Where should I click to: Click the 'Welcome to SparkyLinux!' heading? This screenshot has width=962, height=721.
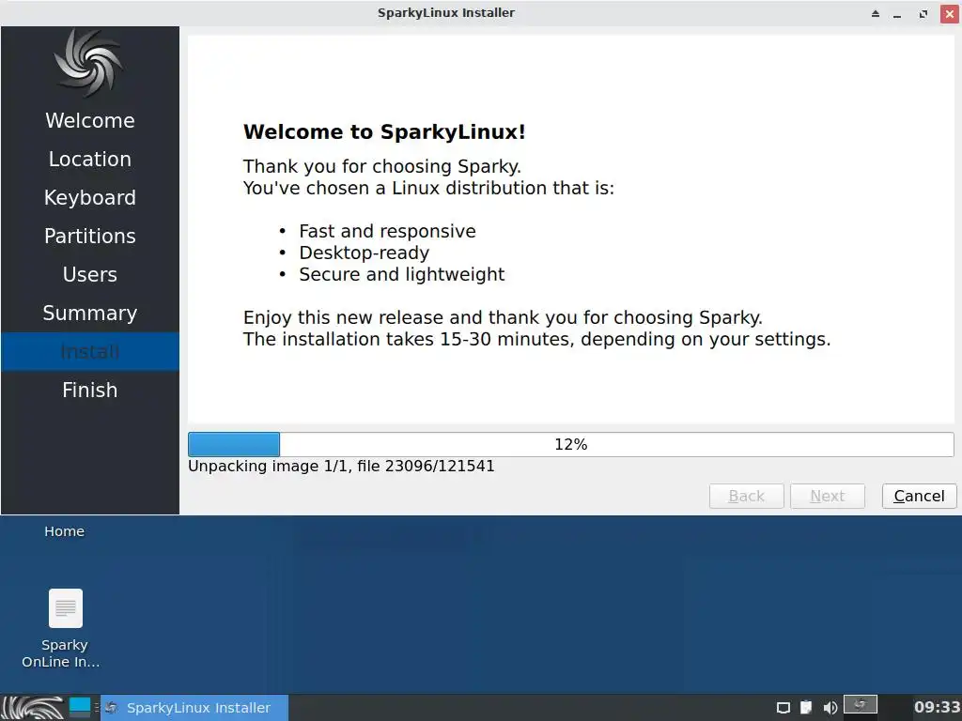click(x=384, y=131)
